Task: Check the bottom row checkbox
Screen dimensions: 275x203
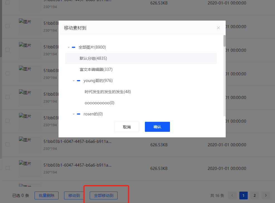Action: click(x=7, y=168)
